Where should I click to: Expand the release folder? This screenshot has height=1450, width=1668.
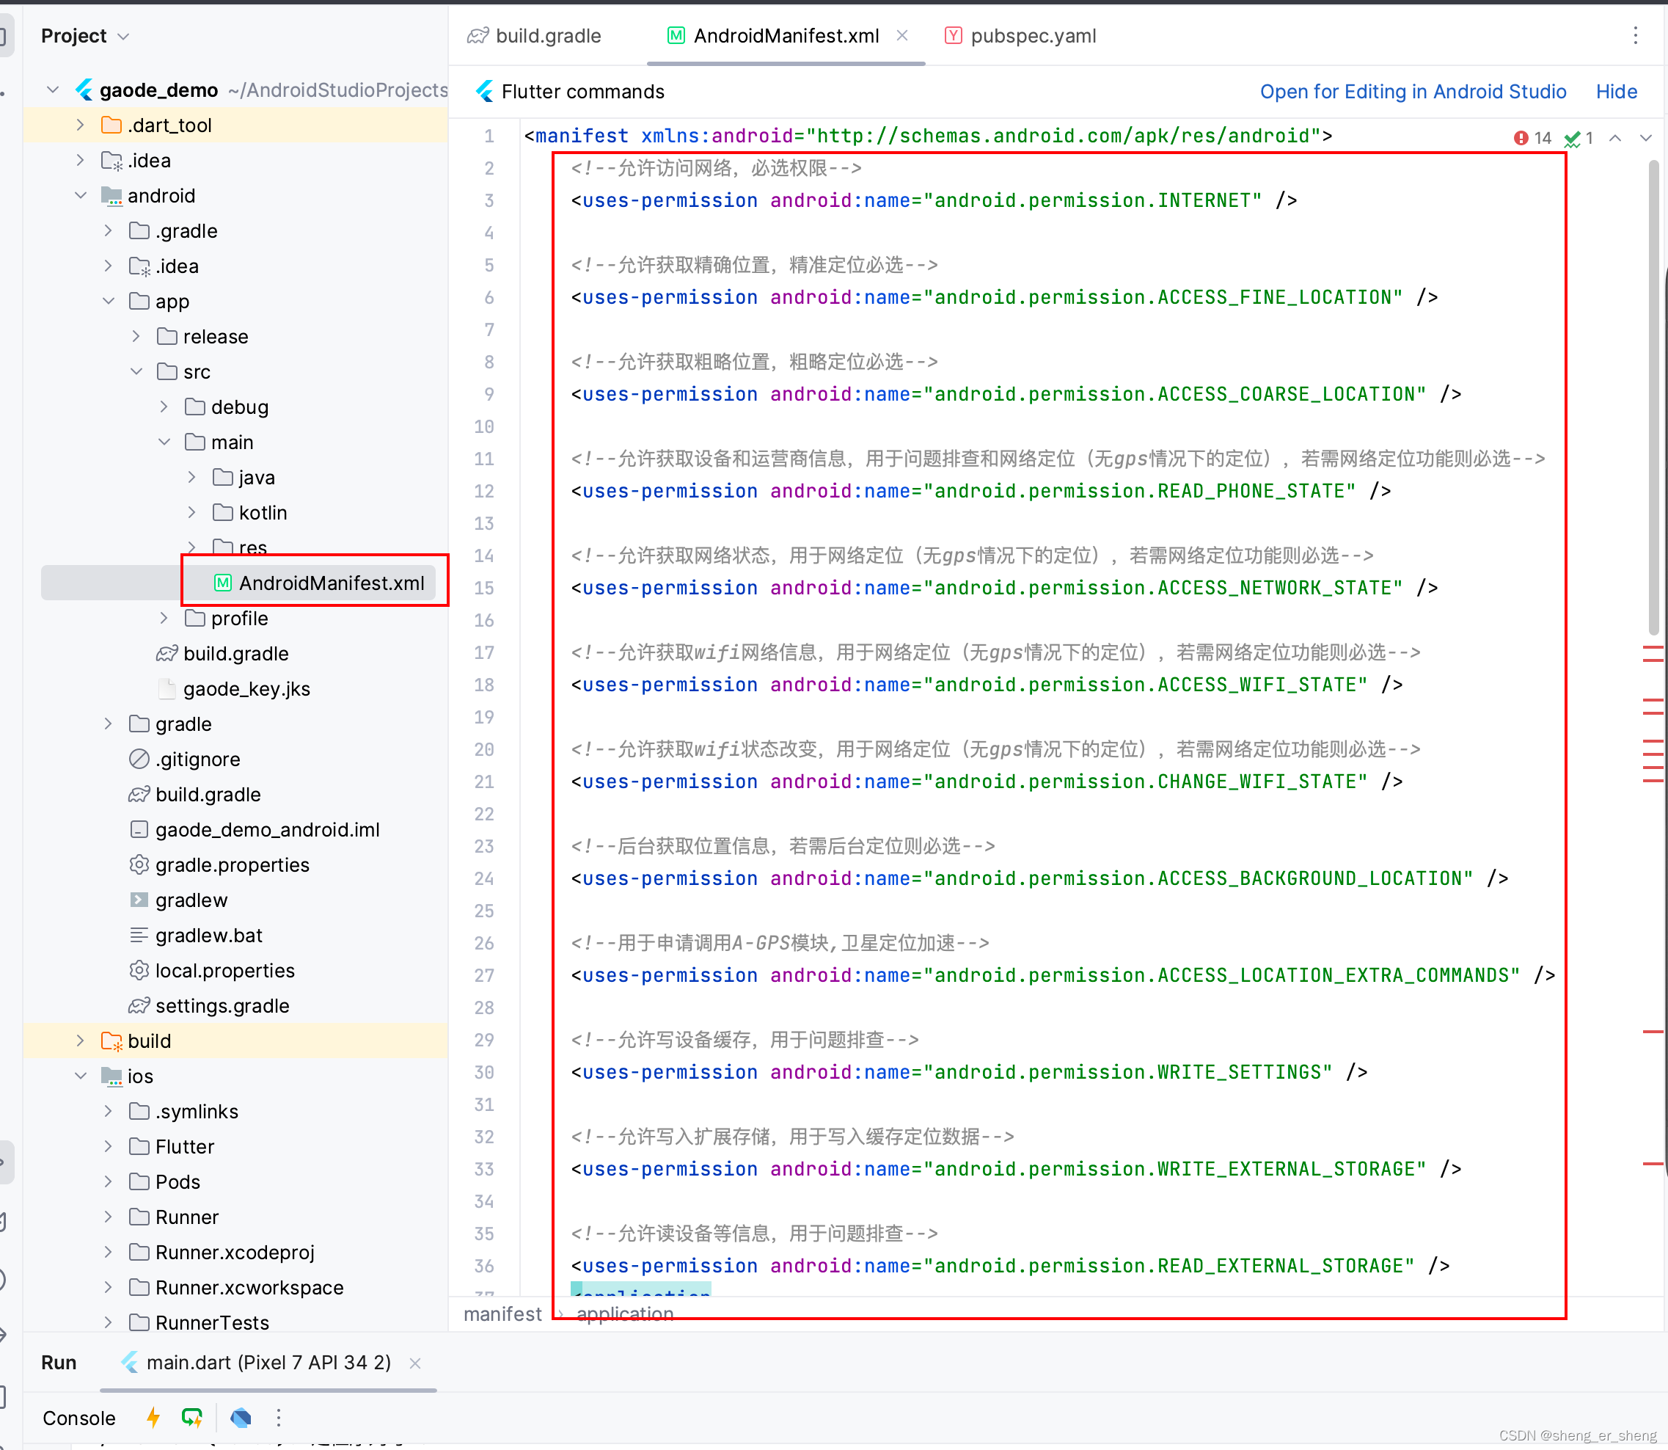[x=136, y=336]
